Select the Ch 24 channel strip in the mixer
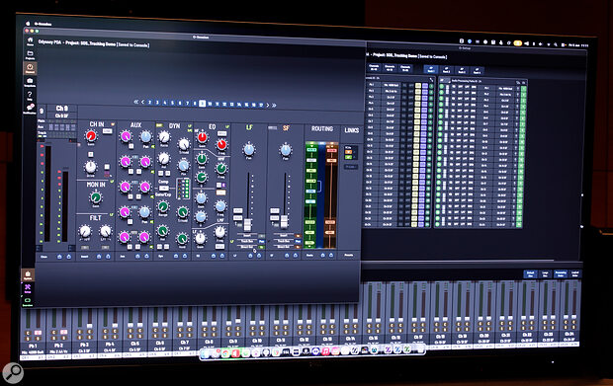613x386 pixels. coord(570,314)
